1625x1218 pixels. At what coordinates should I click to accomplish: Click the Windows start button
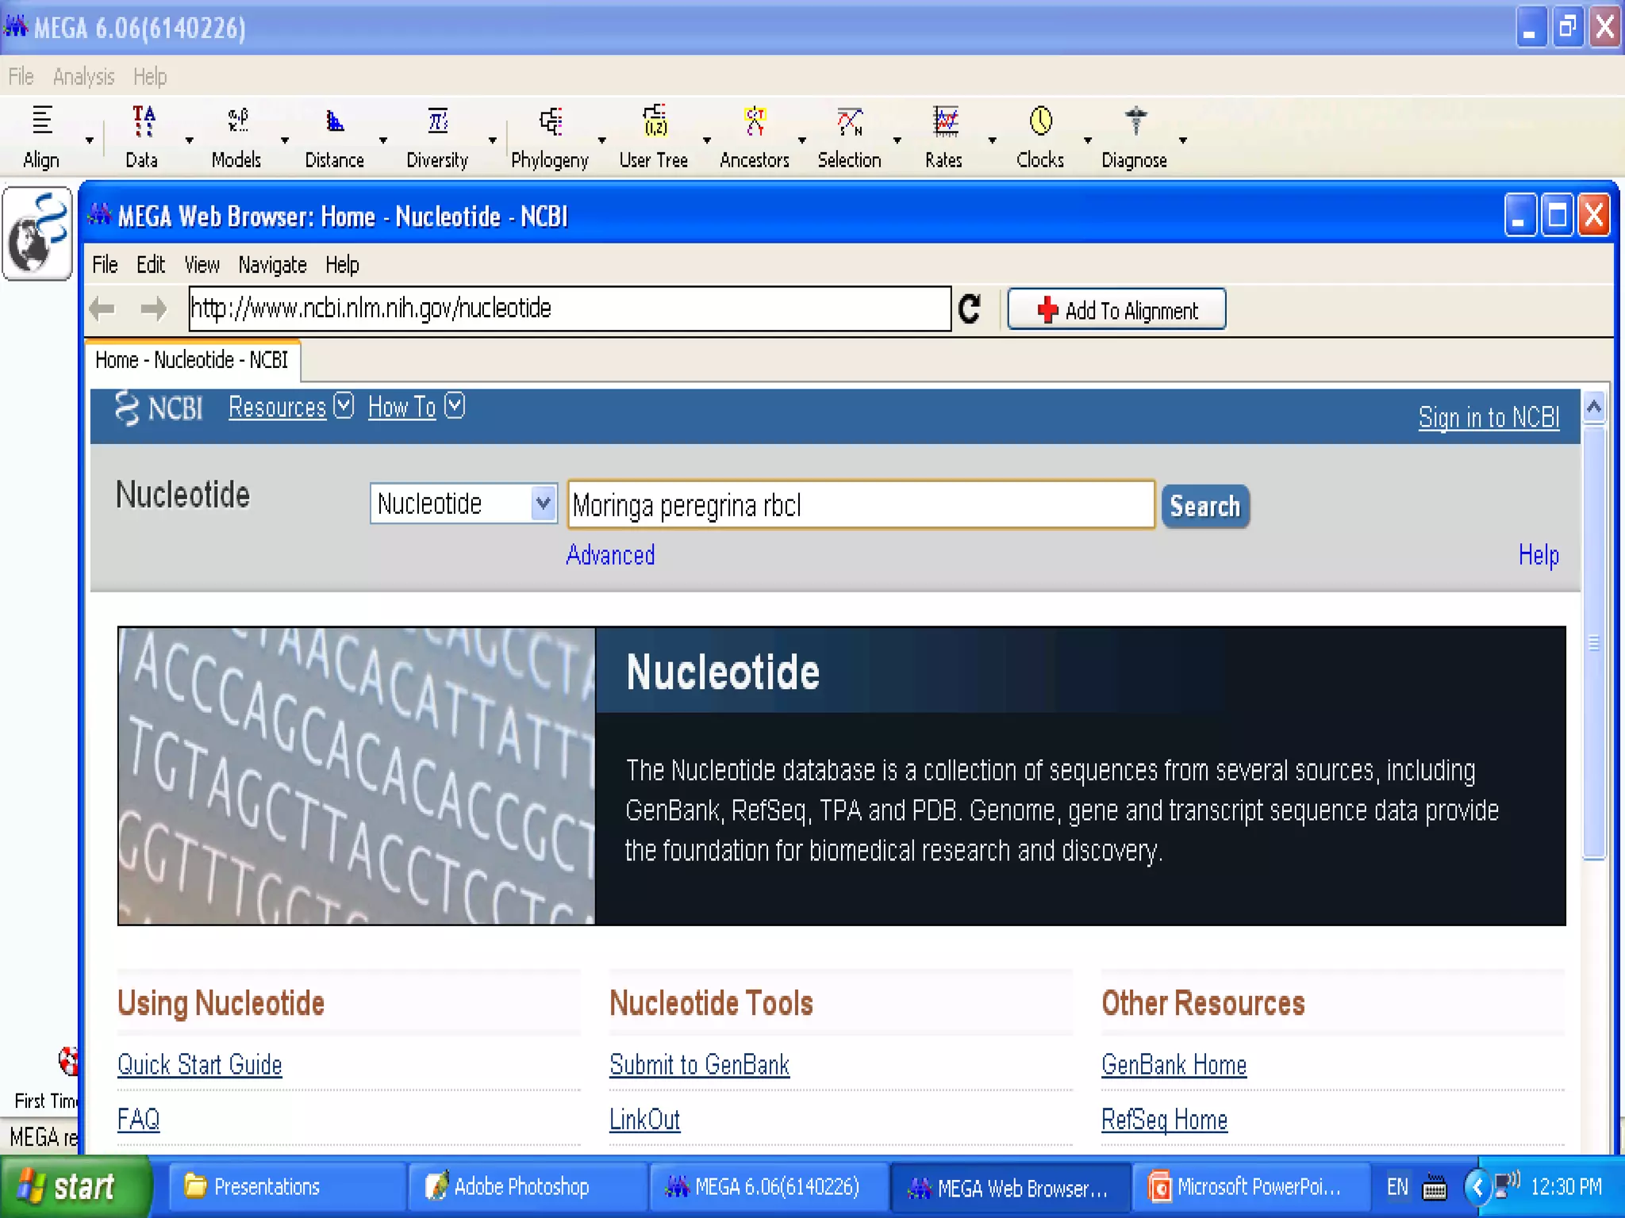(x=75, y=1187)
